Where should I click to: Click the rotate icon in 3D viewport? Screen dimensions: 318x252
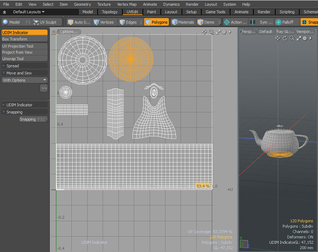click(285, 38)
